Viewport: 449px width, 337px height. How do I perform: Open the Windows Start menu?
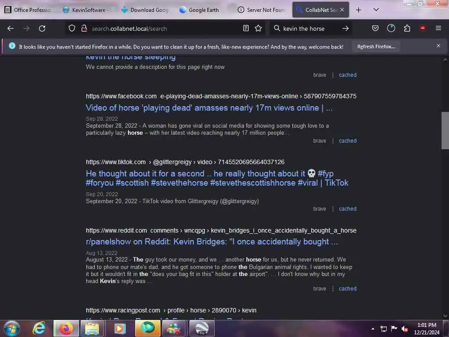click(11, 328)
